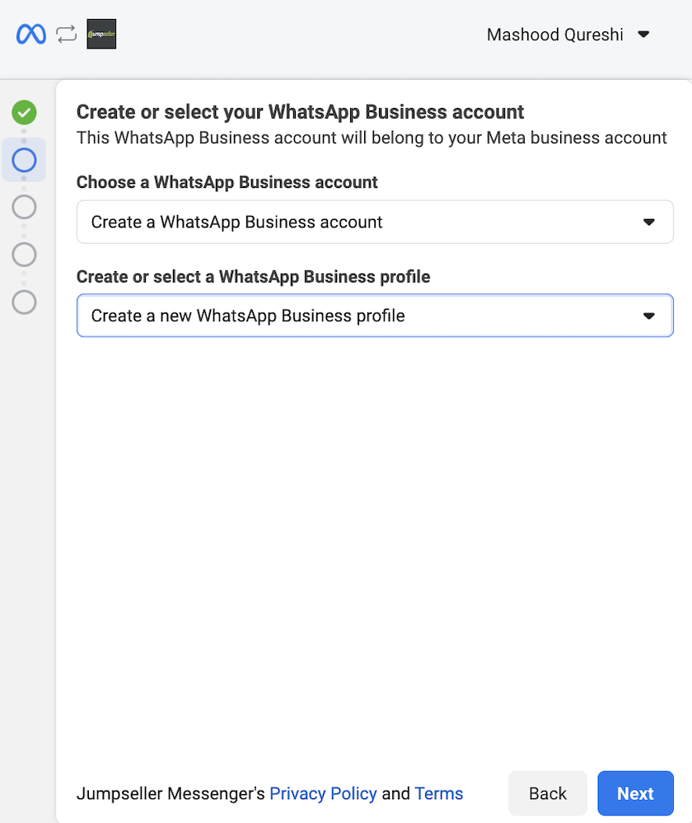
Task: Continue with the Next button
Action: pyautogui.click(x=635, y=793)
